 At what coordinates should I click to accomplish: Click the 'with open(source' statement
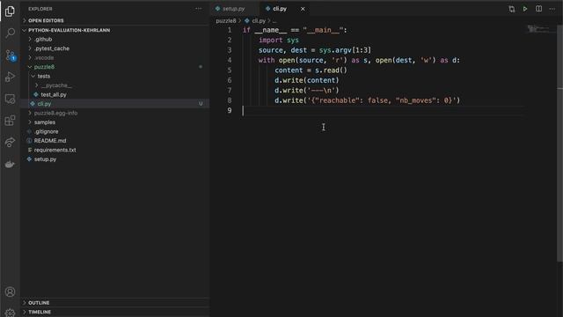[x=291, y=61]
